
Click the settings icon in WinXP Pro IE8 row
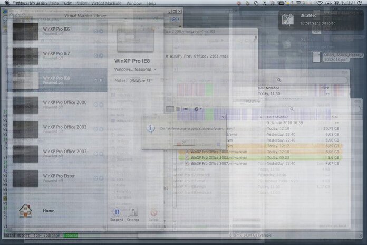click(x=96, y=80)
